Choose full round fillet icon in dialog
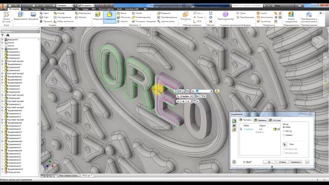Image resolution: width=329 pixels, height=185 pixels. (x=234, y=130)
